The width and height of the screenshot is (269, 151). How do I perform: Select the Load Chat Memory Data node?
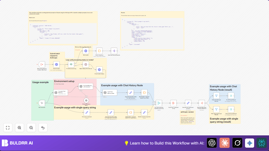pyautogui.click(x=110, y=93)
